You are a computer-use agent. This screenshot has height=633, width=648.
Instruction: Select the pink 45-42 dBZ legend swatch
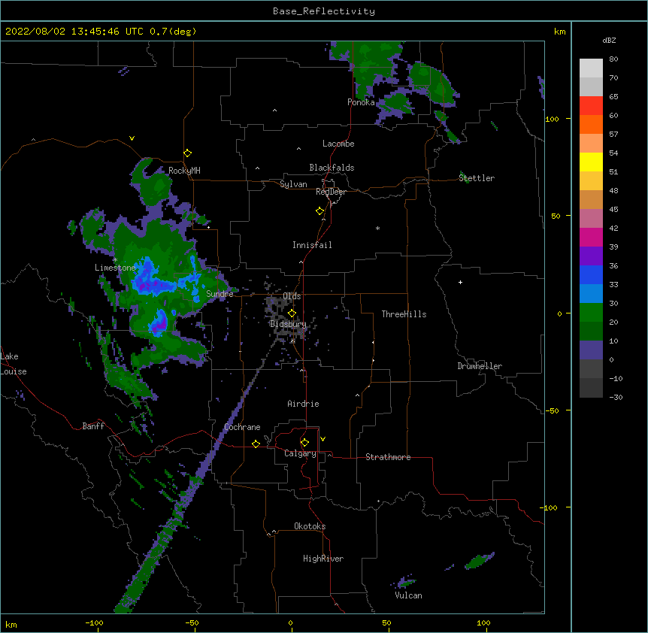pyautogui.click(x=591, y=219)
